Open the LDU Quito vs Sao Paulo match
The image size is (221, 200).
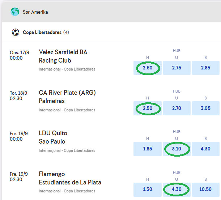pyautogui.click(x=53, y=137)
